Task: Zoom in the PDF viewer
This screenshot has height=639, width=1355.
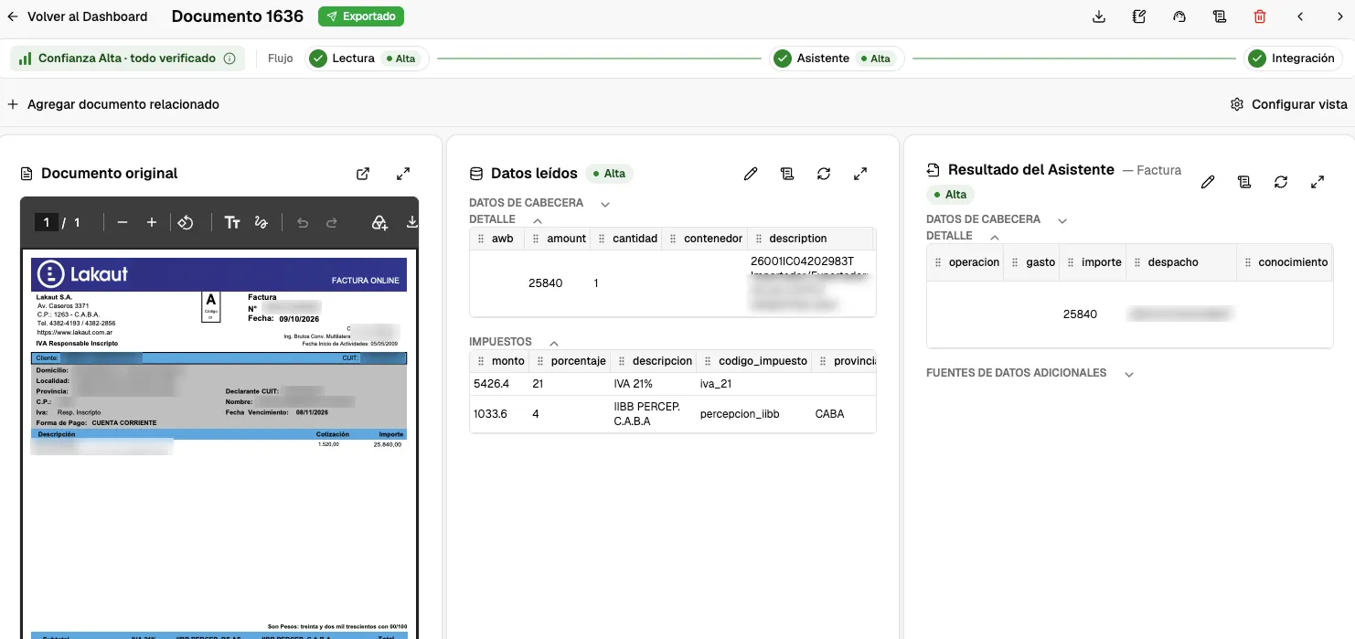Action: pyautogui.click(x=152, y=222)
